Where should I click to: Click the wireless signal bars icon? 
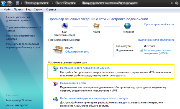[x=142, y=50]
